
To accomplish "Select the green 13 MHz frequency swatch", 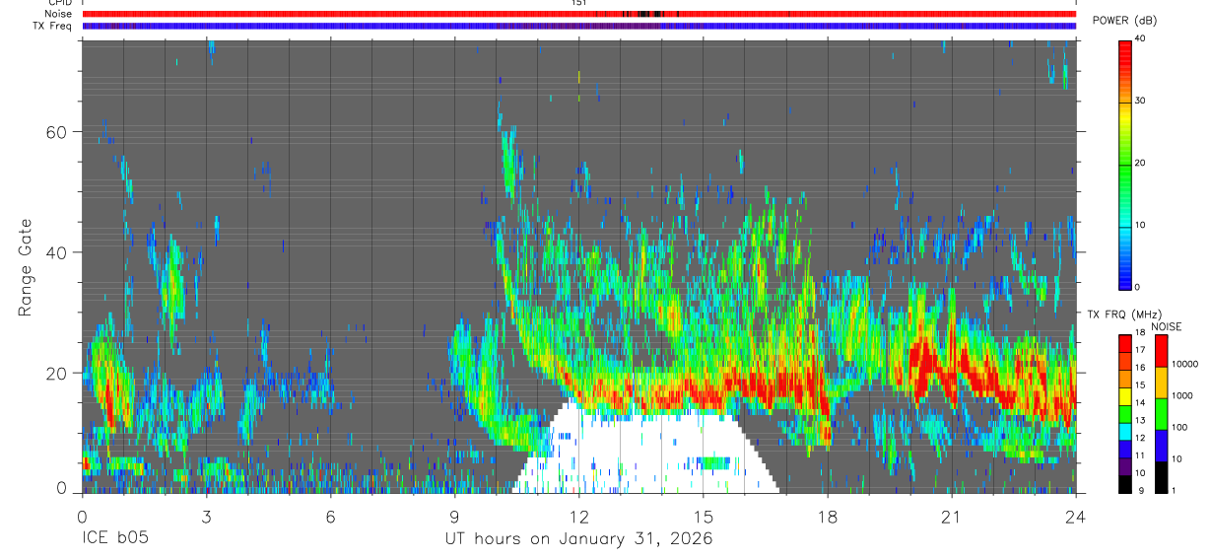I will [1124, 415].
